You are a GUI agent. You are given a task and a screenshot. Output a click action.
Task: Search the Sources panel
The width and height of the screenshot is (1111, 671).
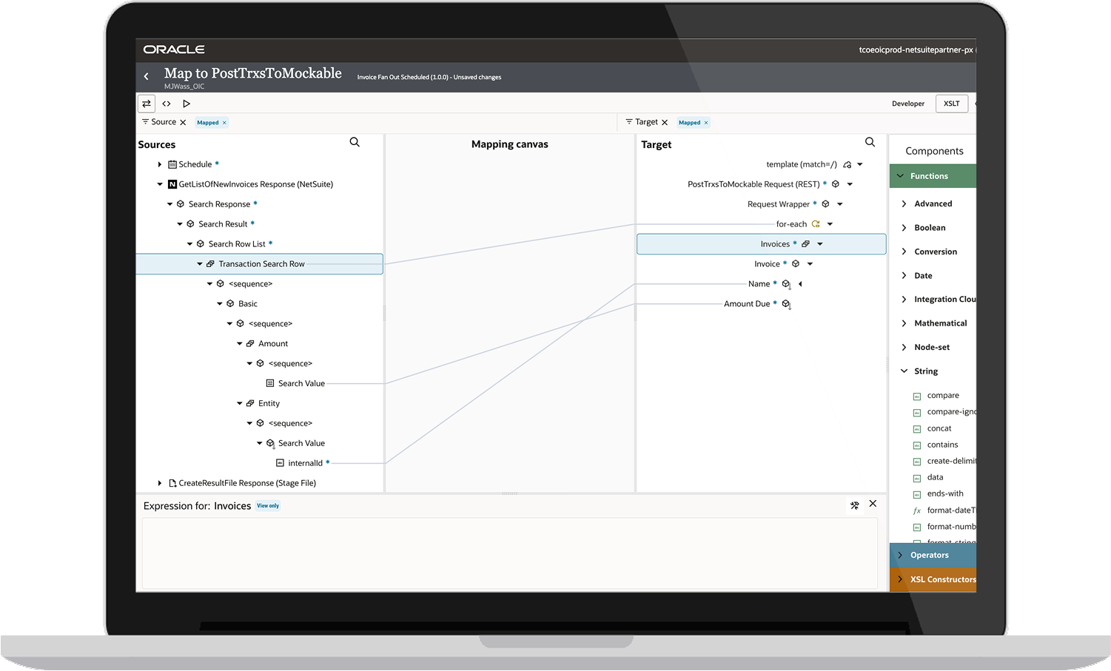click(x=355, y=142)
